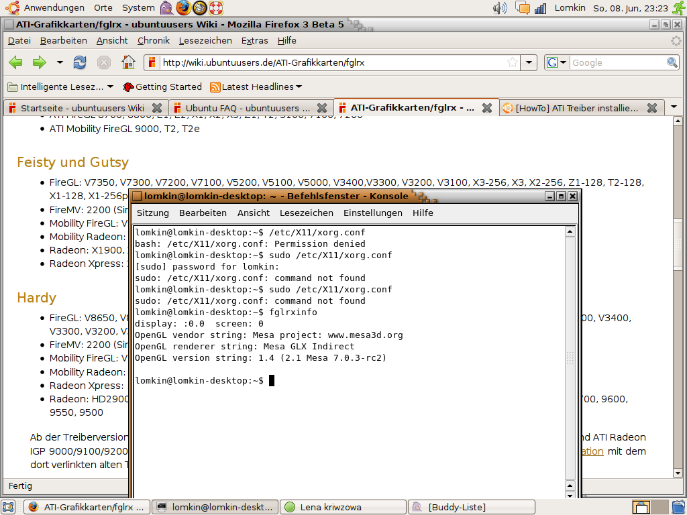Image resolution: width=687 pixels, height=515 pixels.
Task: Open the navigation history dropdown arrow
Action: coord(60,62)
